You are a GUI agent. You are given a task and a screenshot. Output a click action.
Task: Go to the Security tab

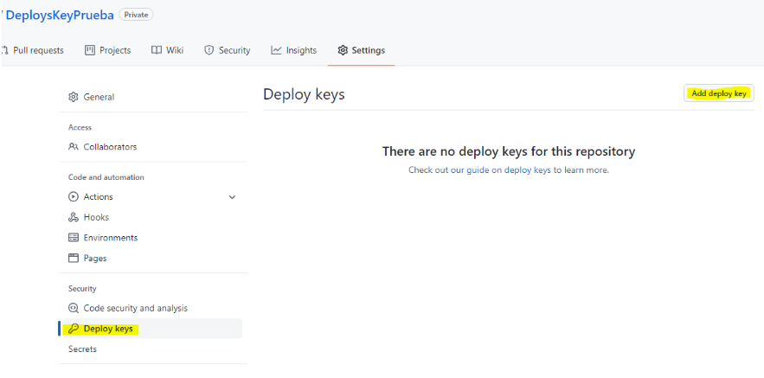pyautogui.click(x=227, y=50)
